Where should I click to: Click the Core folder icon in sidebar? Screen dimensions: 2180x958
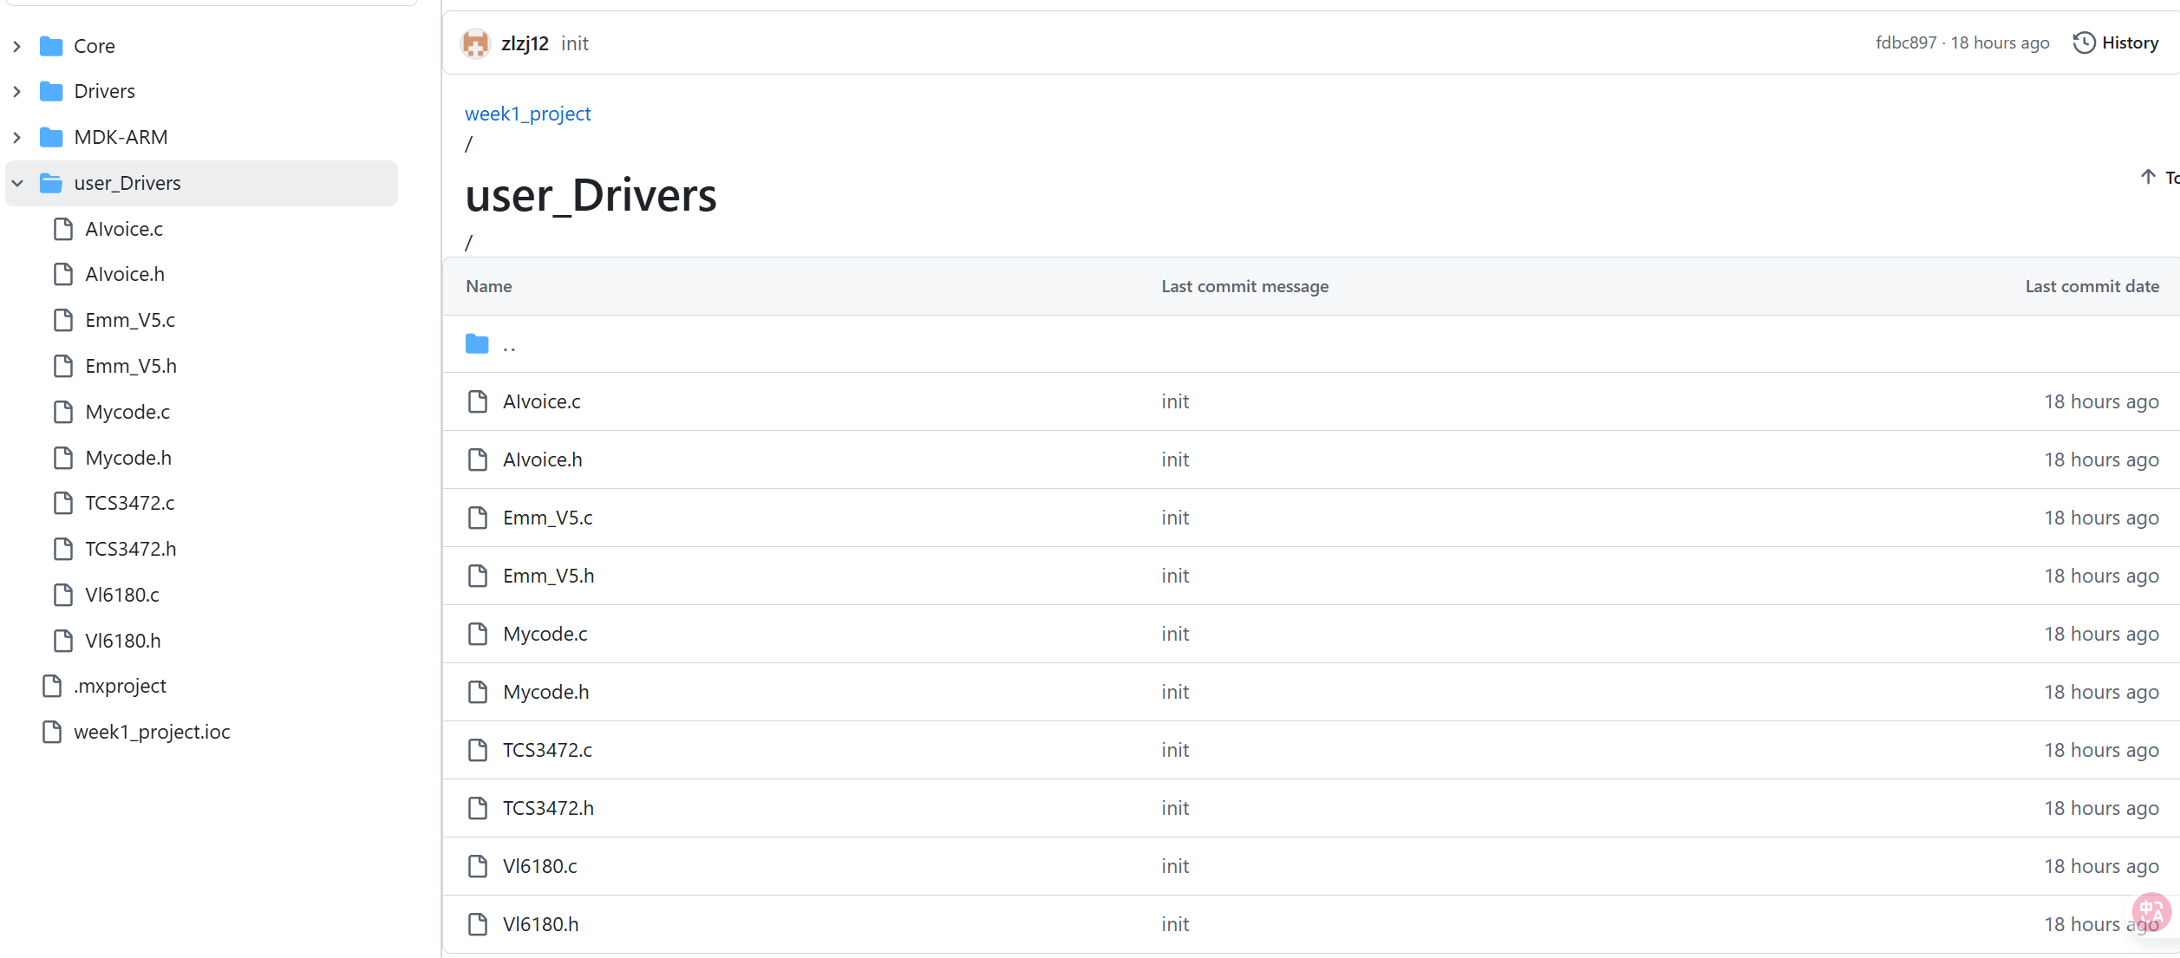52,46
